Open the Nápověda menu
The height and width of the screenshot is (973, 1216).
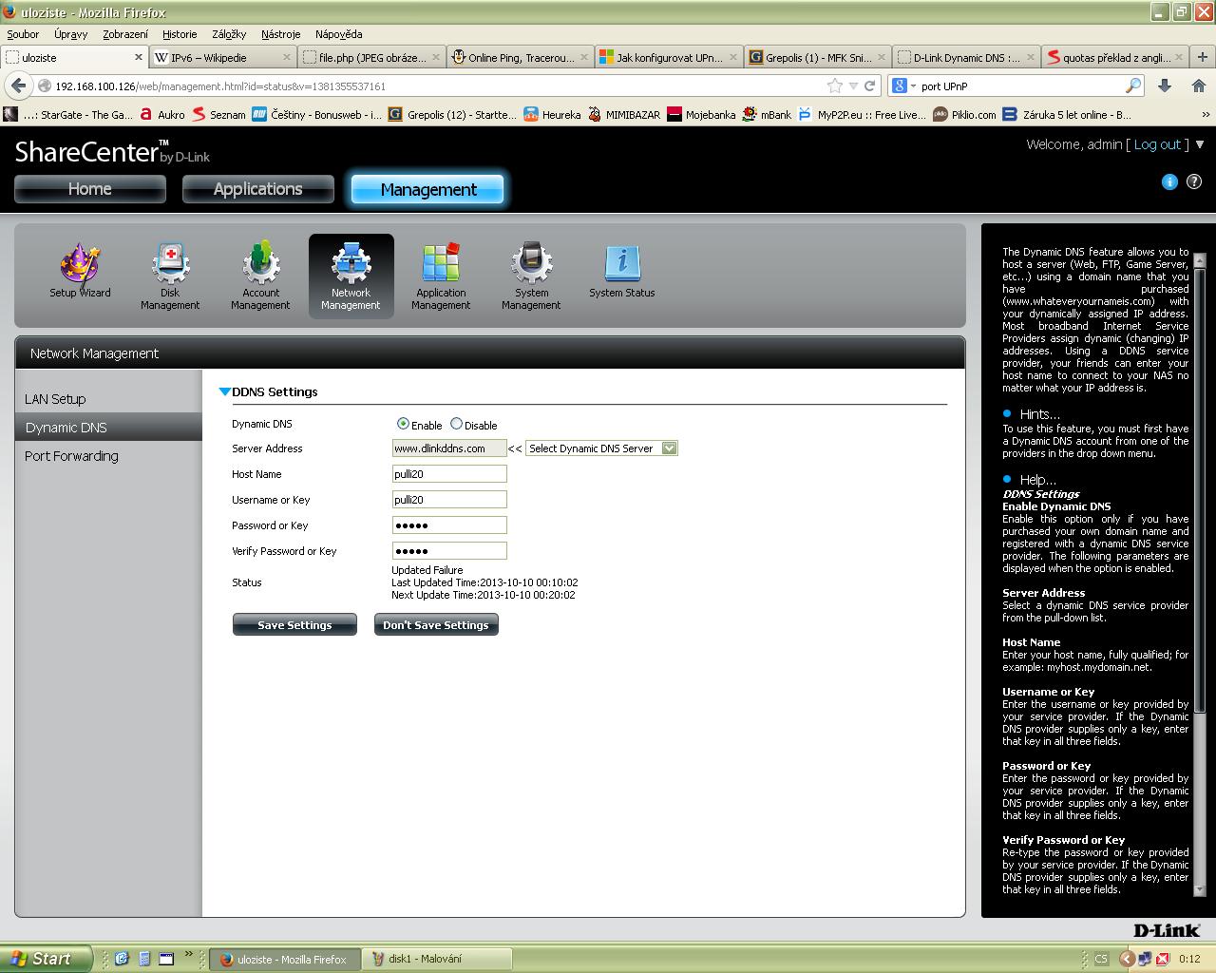click(x=338, y=34)
